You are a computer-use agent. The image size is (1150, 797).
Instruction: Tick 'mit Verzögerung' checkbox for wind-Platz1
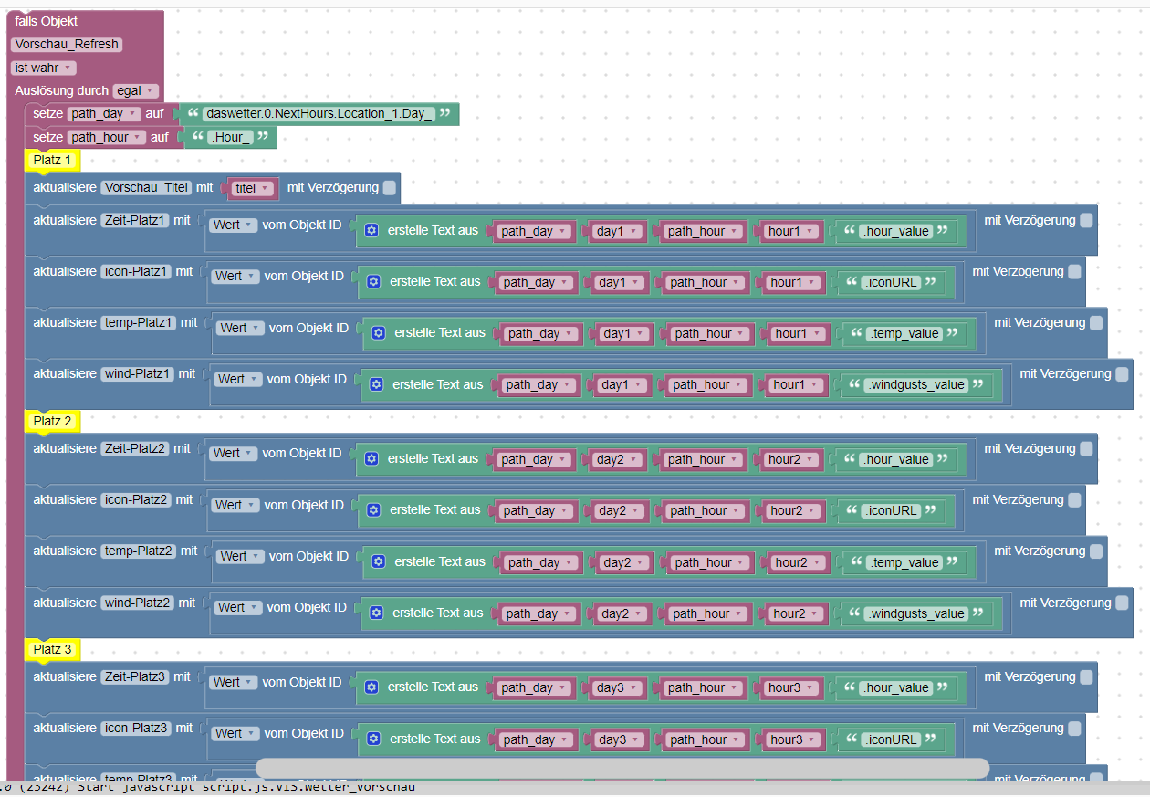coord(1122,373)
